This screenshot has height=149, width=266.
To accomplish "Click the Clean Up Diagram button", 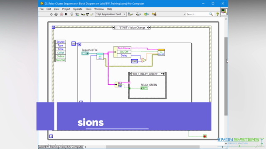I will point(154,14).
